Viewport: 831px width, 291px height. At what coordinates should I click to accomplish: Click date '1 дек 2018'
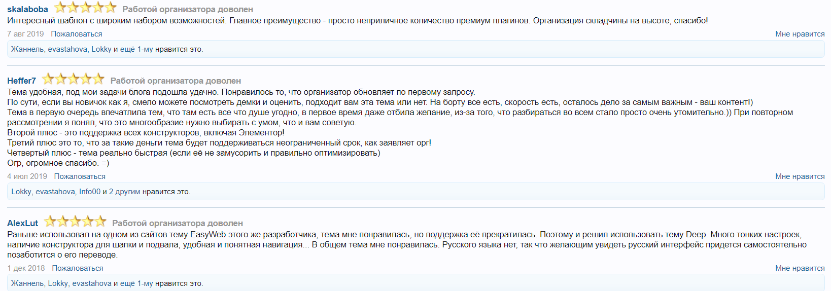(x=26, y=268)
